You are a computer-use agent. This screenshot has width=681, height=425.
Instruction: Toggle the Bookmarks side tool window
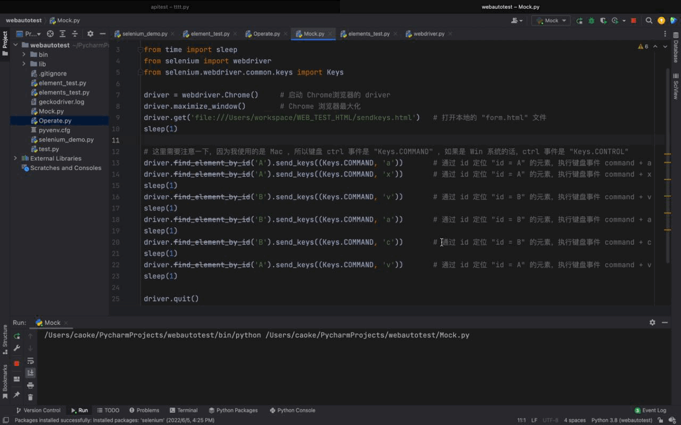point(5,381)
